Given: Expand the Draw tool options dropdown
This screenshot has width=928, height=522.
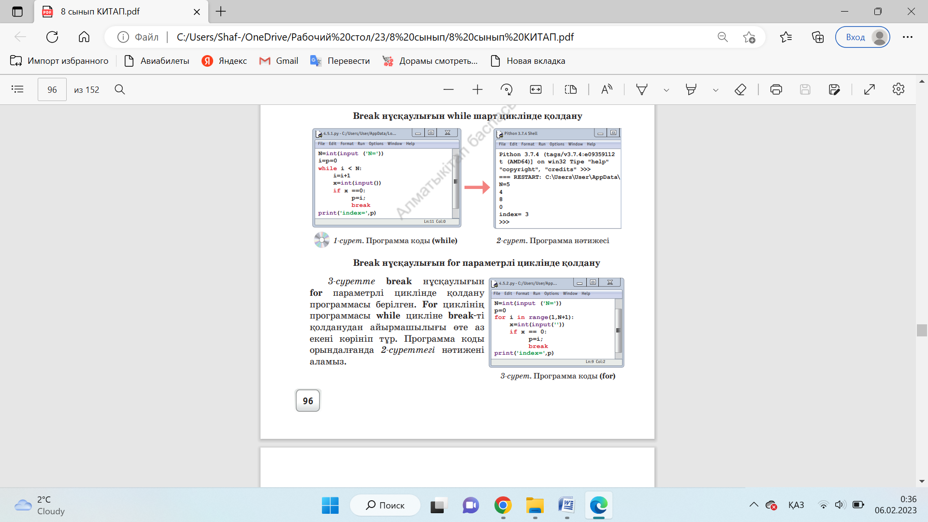Looking at the screenshot, I should click(667, 90).
